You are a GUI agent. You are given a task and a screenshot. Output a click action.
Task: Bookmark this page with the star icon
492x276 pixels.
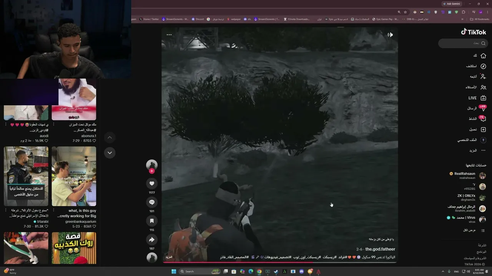point(405,12)
